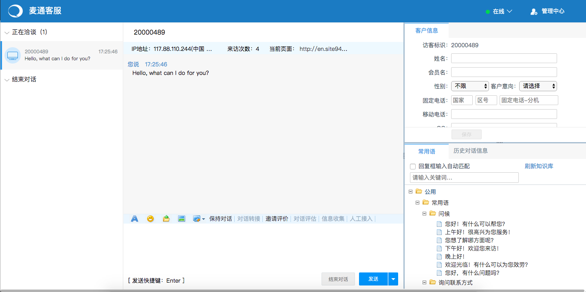The width and height of the screenshot is (586, 292).
Task: Enable 回复框输入自动匹配 checkbox
Action: pos(413,166)
